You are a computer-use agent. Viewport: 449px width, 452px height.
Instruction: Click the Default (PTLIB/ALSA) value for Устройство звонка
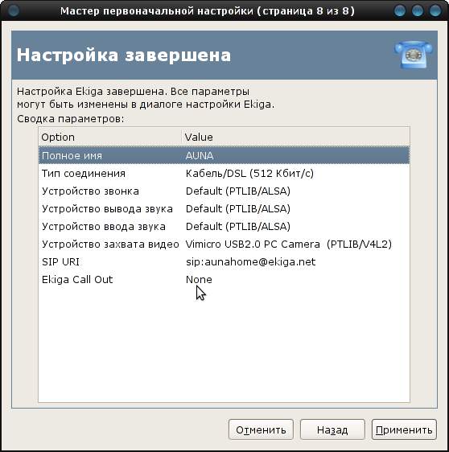point(238,191)
